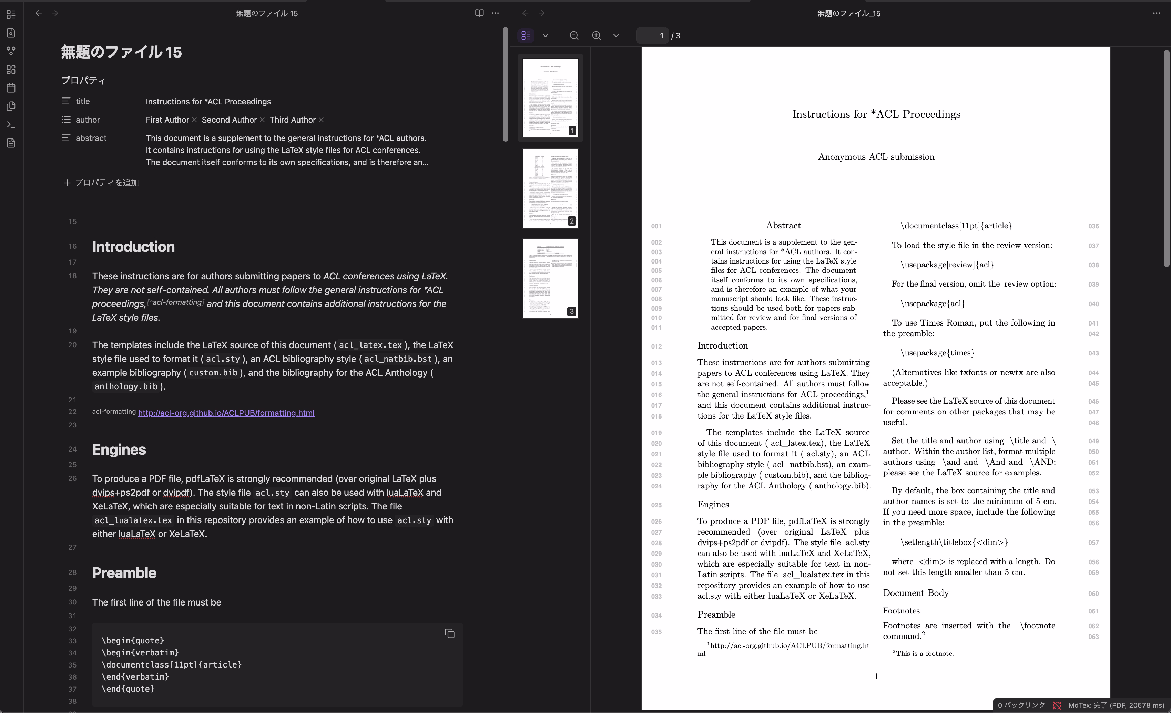Click the MdTex 完了 status bar message

(1116, 705)
